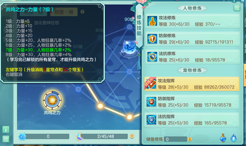Click the moon star point progress bar
246x146 pixels.
point(105,136)
